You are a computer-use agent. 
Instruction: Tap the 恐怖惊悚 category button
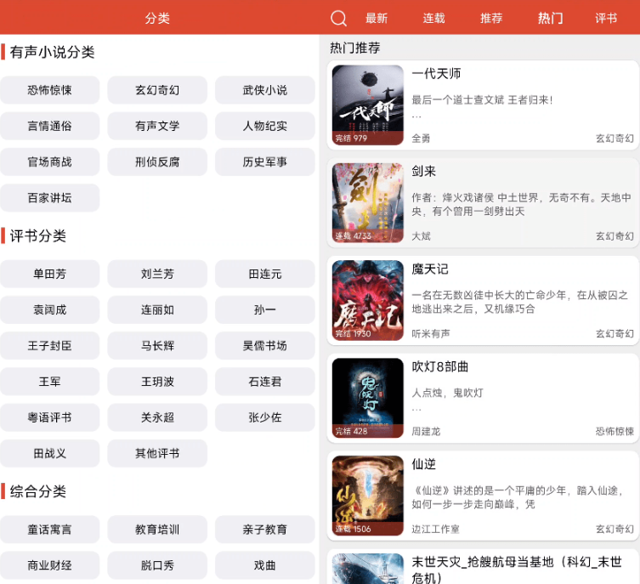pos(50,90)
